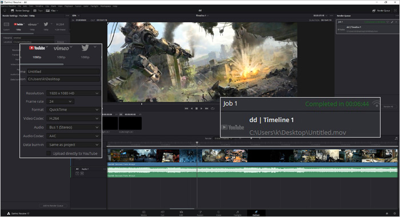The width and height of the screenshot is (400, 217).
Task: Click the Render Queue toolbar button
Action: click(x=381, y=11)
